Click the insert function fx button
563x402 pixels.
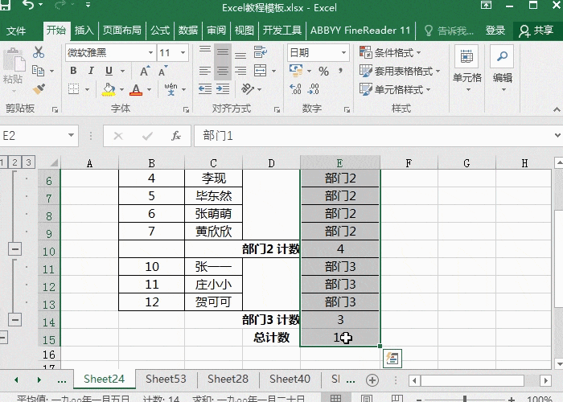click(175, 136)
